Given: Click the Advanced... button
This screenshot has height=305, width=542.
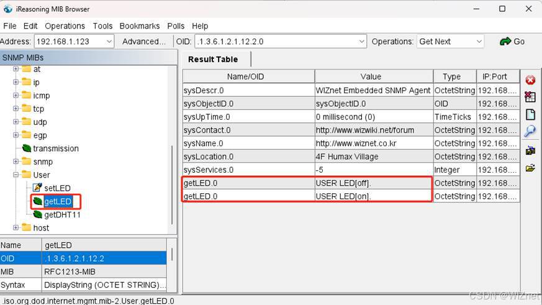Looking at the screenshot, I should [x=144, y=42].
